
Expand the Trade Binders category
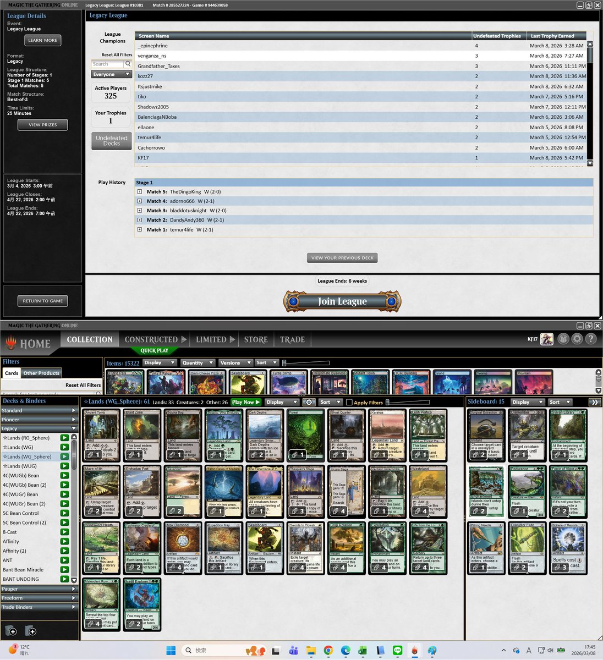[39, 607]
